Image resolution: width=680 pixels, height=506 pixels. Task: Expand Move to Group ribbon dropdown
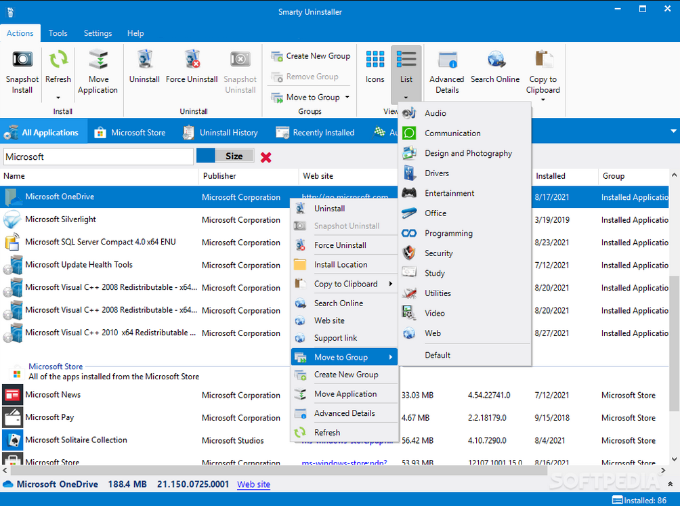click(347, 97)
